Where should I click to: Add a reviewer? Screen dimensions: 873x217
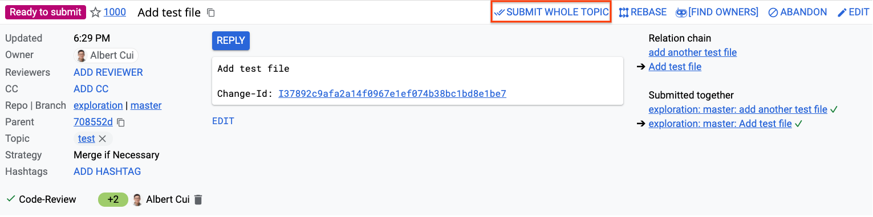[108, 72]
